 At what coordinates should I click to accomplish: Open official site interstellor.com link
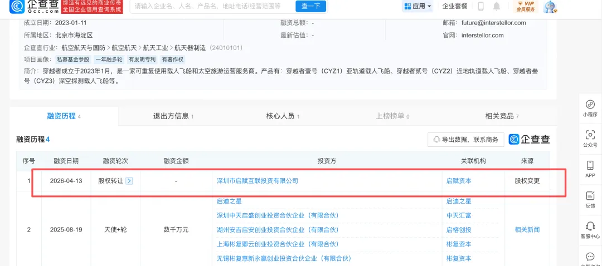coord(483,35)
